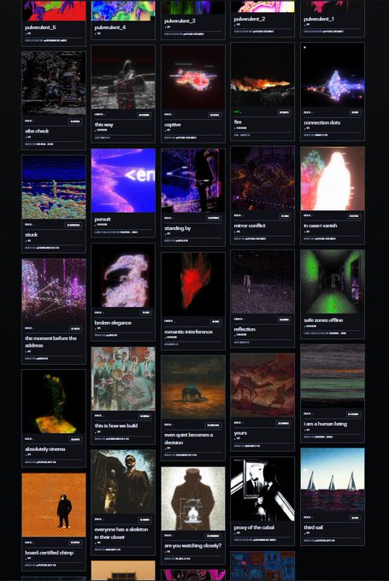Open the pulverulent_2 title link

(x=249, y=19)
